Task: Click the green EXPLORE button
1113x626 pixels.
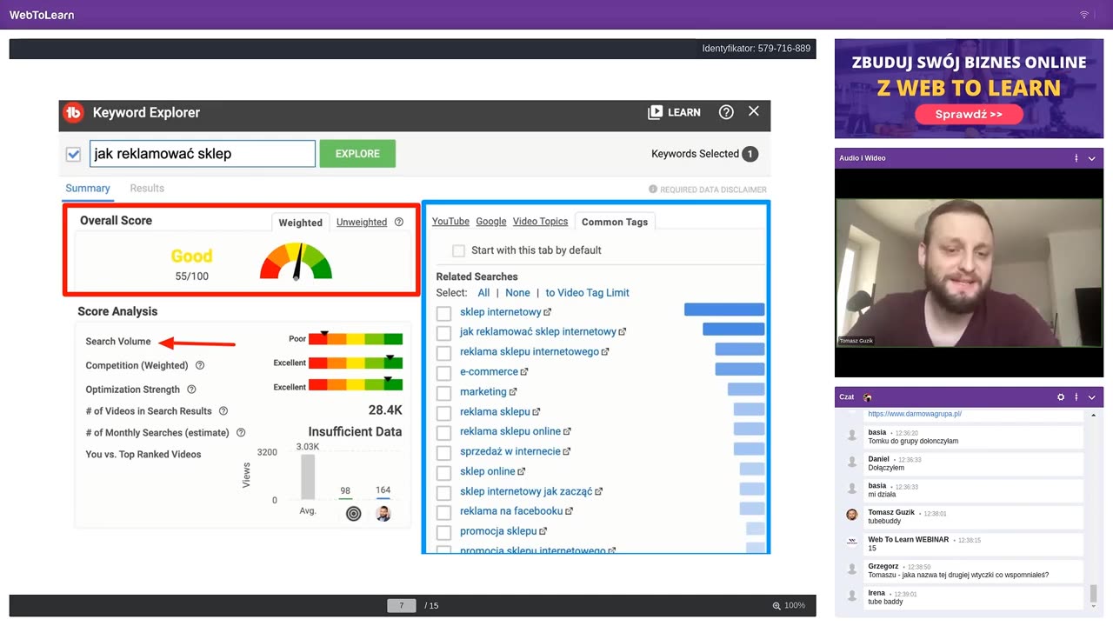Action: pos(357,154)
